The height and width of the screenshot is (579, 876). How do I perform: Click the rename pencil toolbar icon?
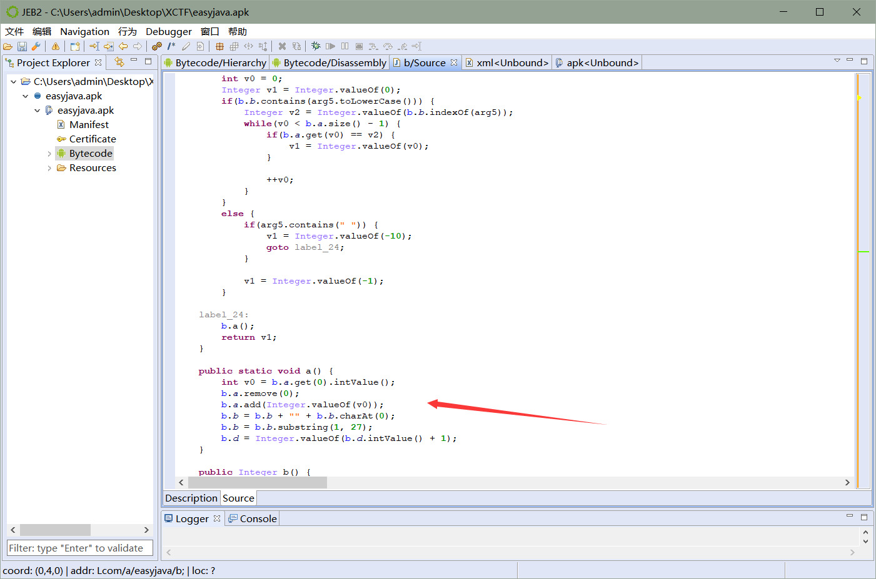tap(186, 46)
